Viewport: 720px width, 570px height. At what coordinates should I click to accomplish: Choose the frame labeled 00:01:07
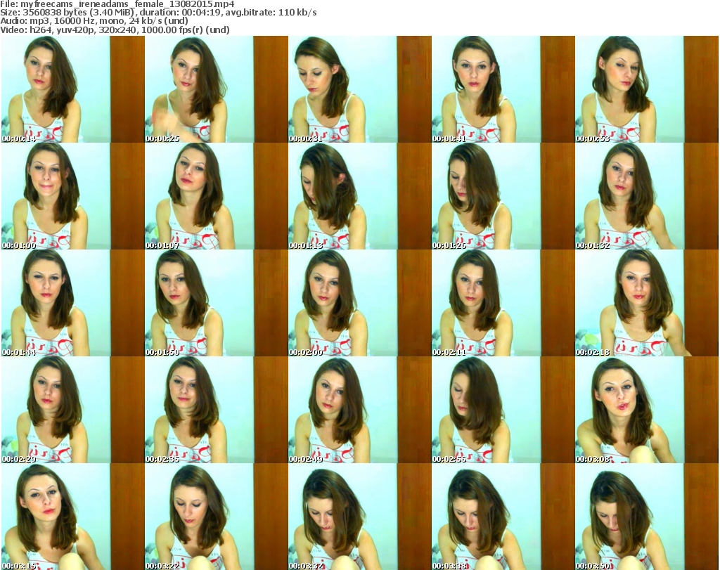pyautogui.click(x=217, y=196)
